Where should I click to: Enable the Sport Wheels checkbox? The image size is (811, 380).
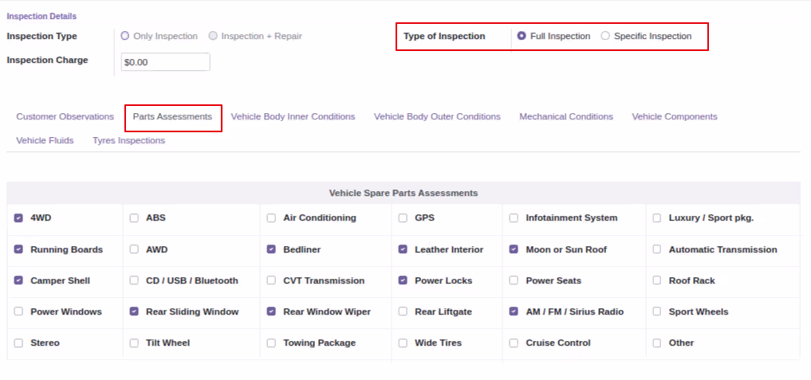coord(657,311)
